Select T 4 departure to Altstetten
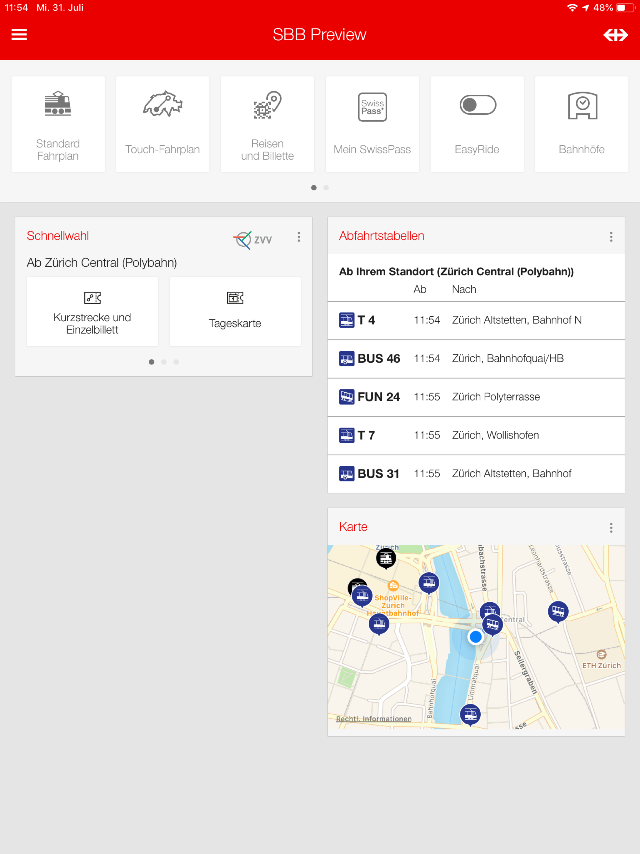640x854 pixels. click(x=476, y=320)
